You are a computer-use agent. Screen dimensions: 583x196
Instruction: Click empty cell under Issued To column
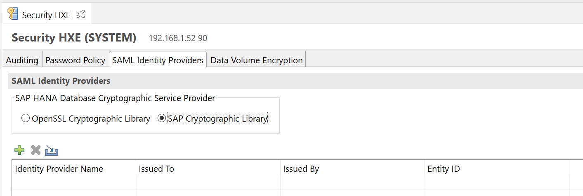tap(208, 192)
